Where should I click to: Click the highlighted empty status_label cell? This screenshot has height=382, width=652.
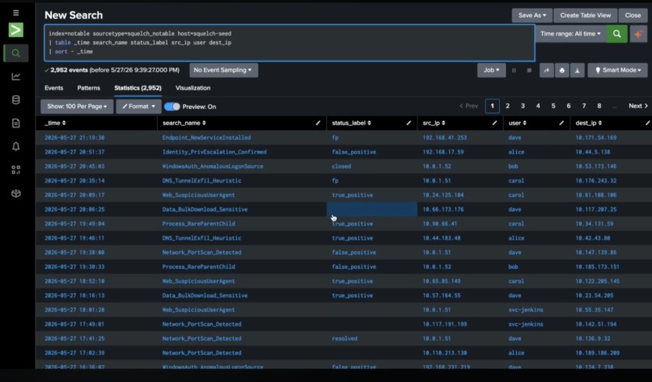[372, 209]
